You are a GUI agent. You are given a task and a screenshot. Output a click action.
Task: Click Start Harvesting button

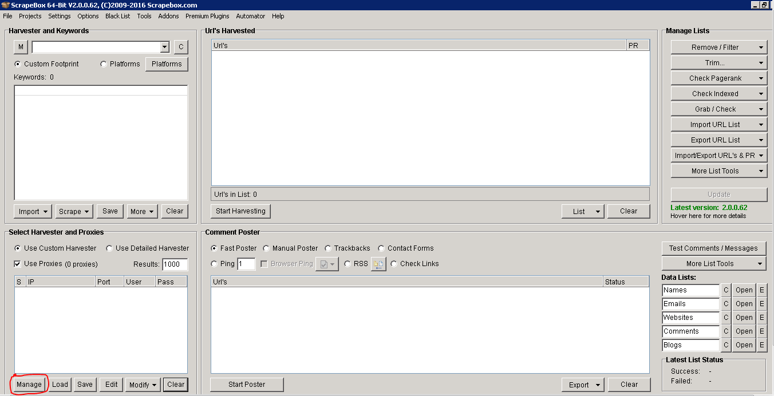pos(240,211)
